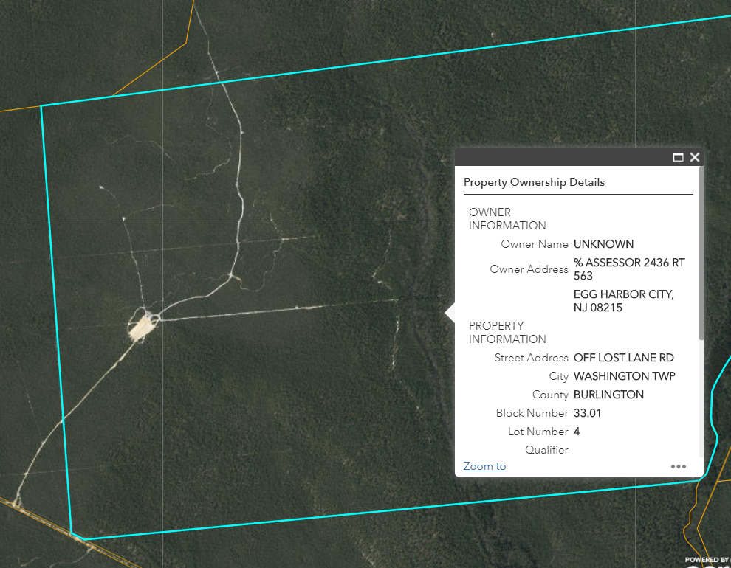Click the 'OFF LOST LANE RD' street address

[623, 358]
